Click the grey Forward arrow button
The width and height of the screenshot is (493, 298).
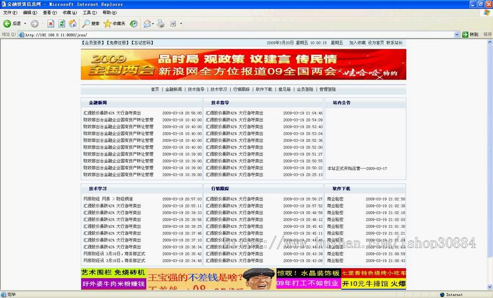tap(35, 24)
